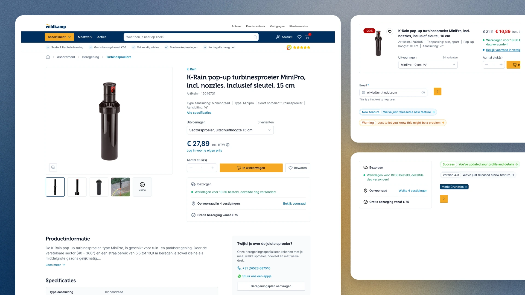Go to Actueel in top navigation

point(237,26)
